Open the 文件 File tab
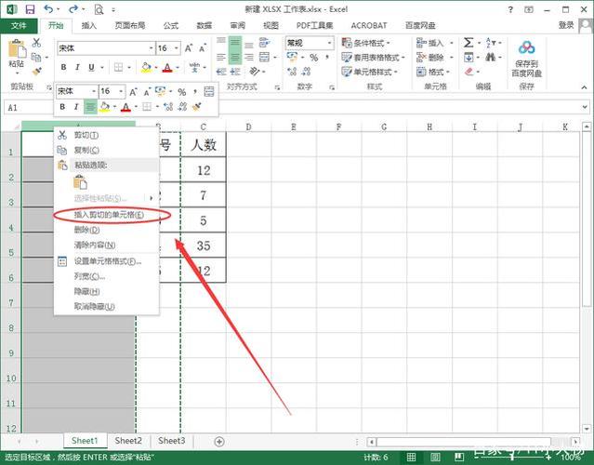Image resolution: width=594 pixels, height=465 pixels. 19,26
